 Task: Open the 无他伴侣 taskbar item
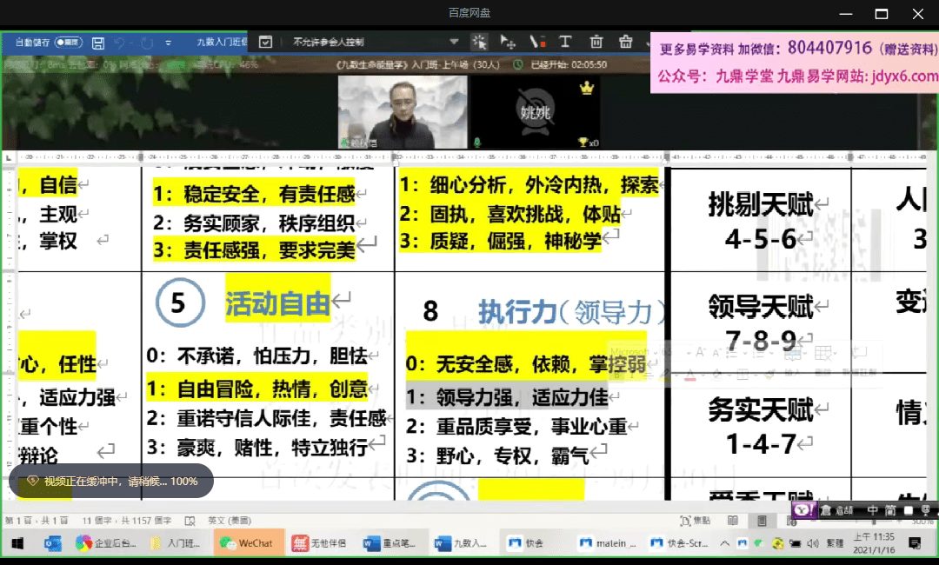[x=321, y=543]
